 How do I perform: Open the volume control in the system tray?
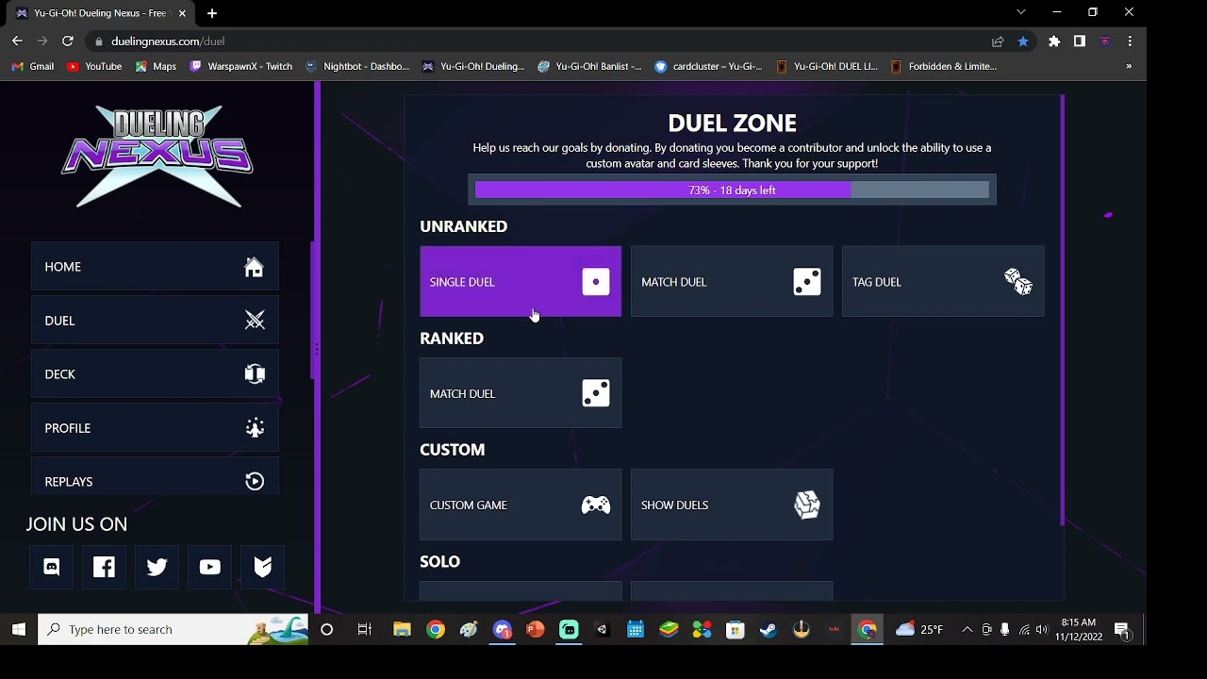click(x=1042, y=630)
